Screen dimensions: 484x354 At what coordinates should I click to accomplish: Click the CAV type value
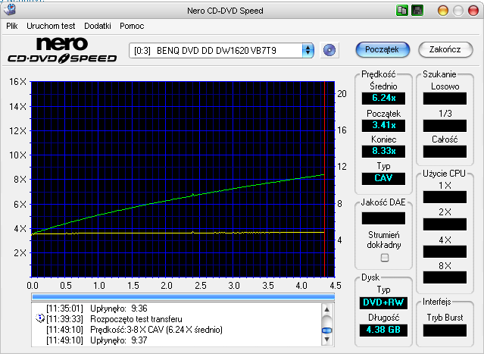tap(383, 178)
